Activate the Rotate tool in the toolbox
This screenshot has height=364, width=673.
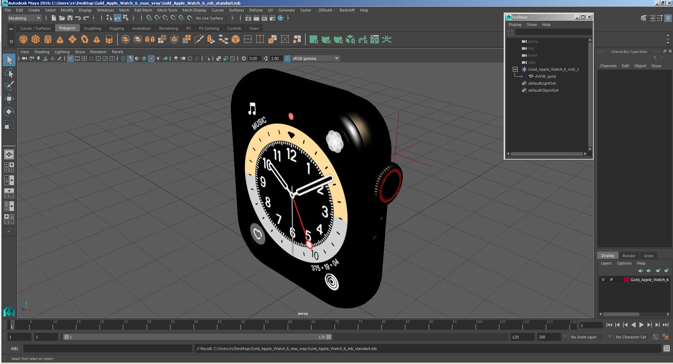pos(9,112)
